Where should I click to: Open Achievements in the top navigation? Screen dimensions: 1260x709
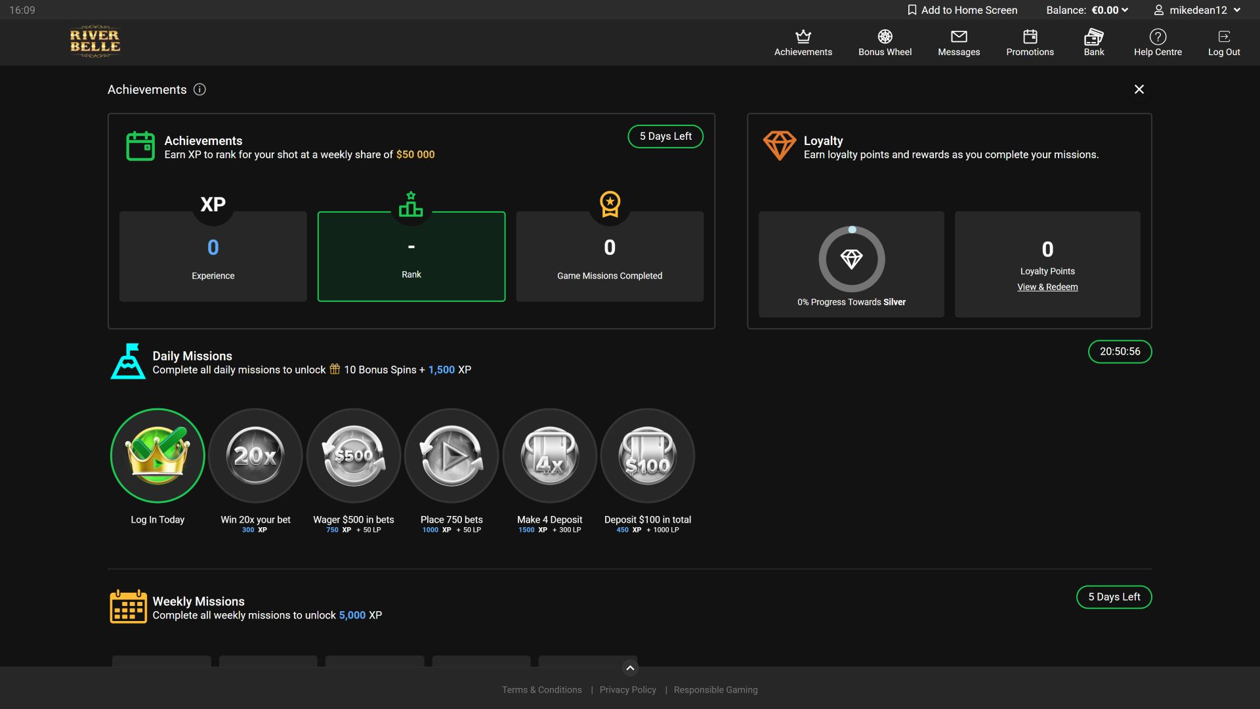[803, 43]
